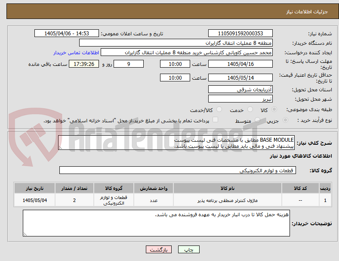Select the جزیی purchase type radio
The height and width of the screenshot is (261, 339).
tap(285, 120)
